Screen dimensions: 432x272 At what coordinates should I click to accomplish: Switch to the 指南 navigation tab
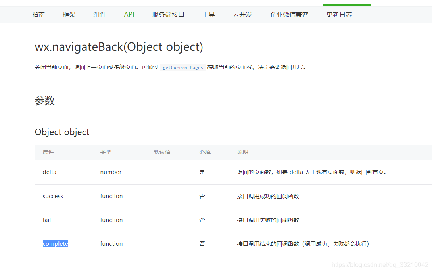38,14
